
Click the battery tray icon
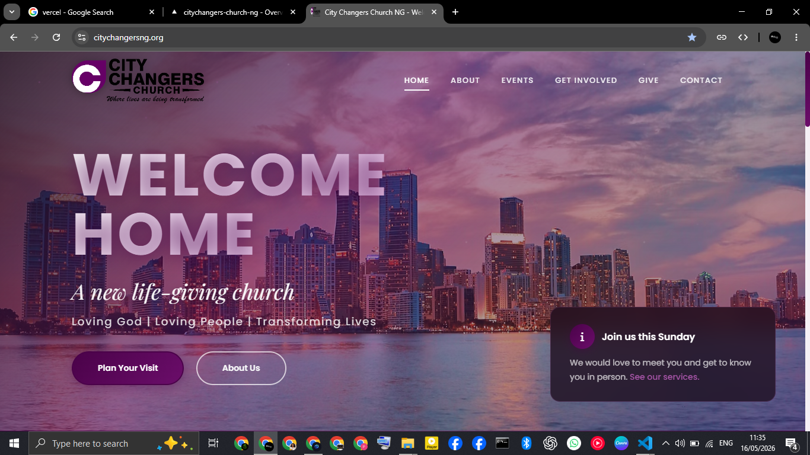pyautogui.click(x=694, y=443)
